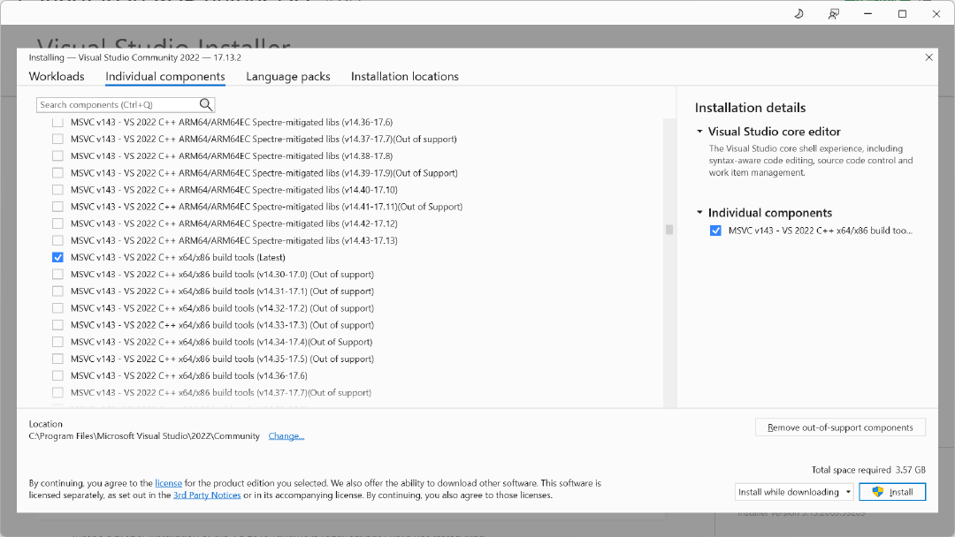Check ARM64 Spectre-mitigated libs v14.42-17.12 box

57,223
